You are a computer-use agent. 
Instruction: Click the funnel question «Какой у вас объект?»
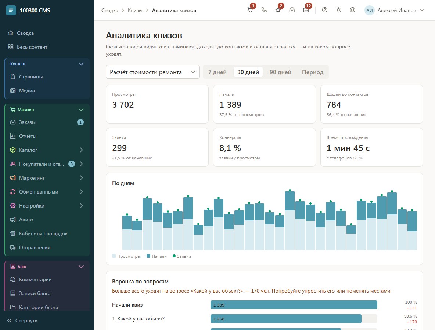[x=141, y=319]
